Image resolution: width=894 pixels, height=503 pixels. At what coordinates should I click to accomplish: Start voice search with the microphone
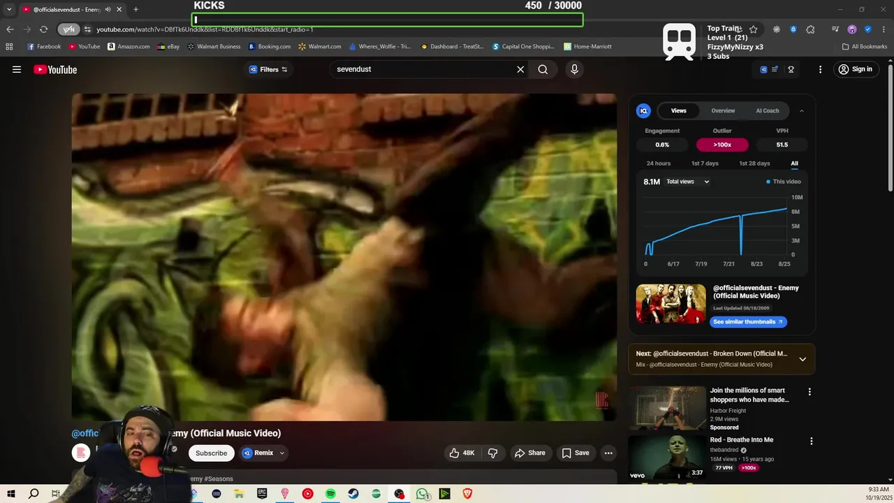coord(574,69)
